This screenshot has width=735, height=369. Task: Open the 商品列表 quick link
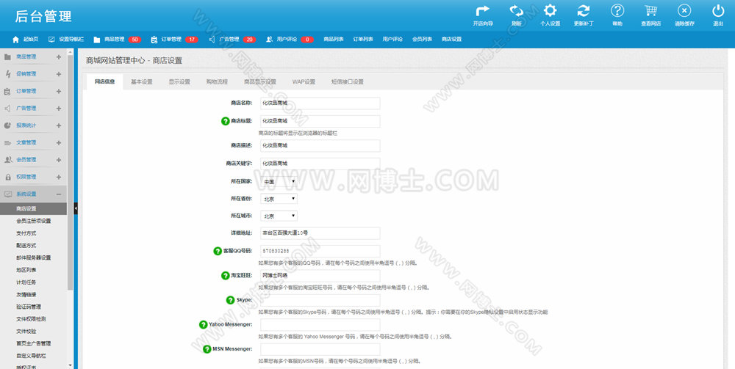(334, 40)
